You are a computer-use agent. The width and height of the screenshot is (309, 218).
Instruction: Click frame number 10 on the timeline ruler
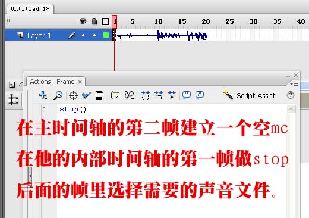coord(159,21)
